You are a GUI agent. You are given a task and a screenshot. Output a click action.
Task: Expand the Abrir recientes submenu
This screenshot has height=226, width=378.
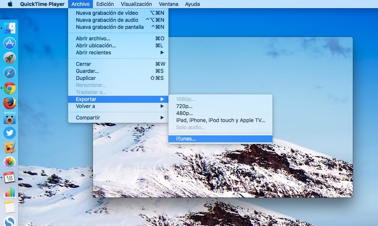tap(118, 53)
